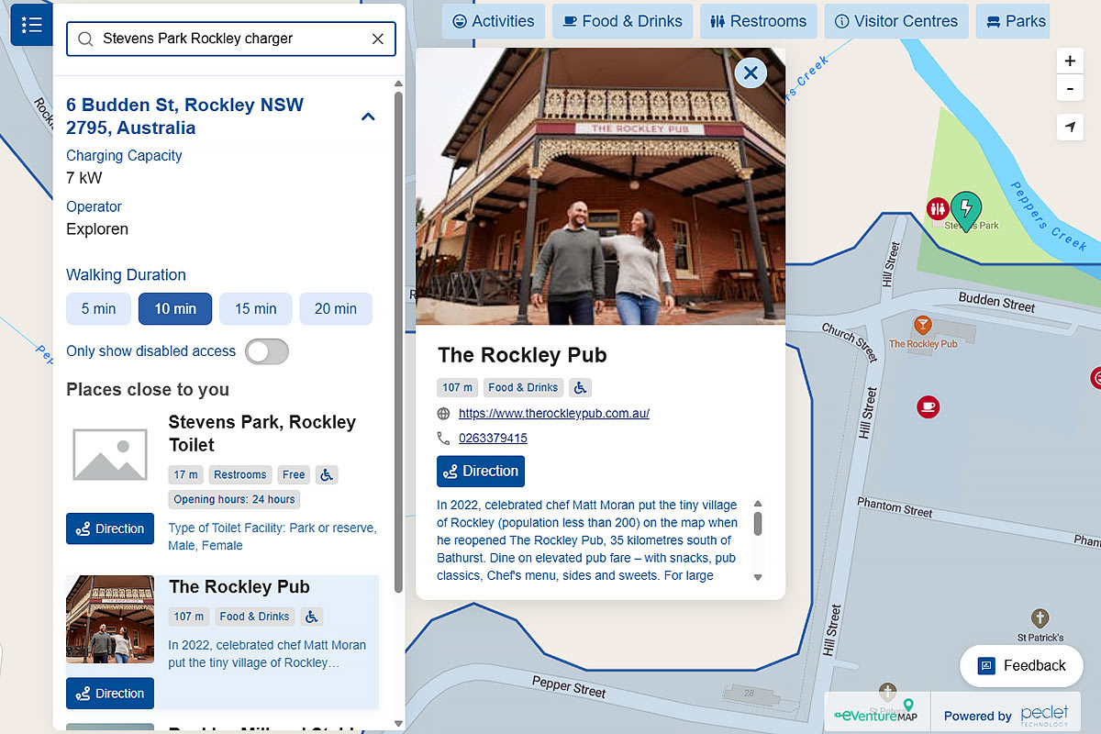Click the Restrooms tag on Toilet entry
Screen dimensions: 1101x734
(x=240, y=474)
